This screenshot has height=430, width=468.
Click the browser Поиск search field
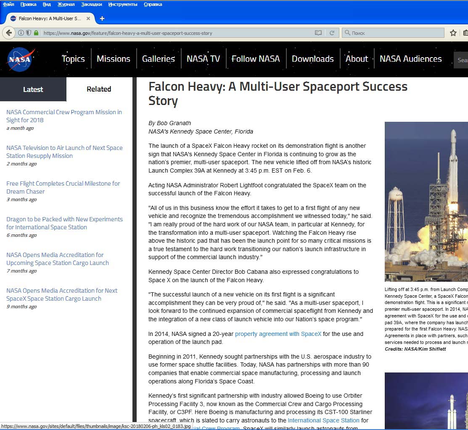pos(394,33)
